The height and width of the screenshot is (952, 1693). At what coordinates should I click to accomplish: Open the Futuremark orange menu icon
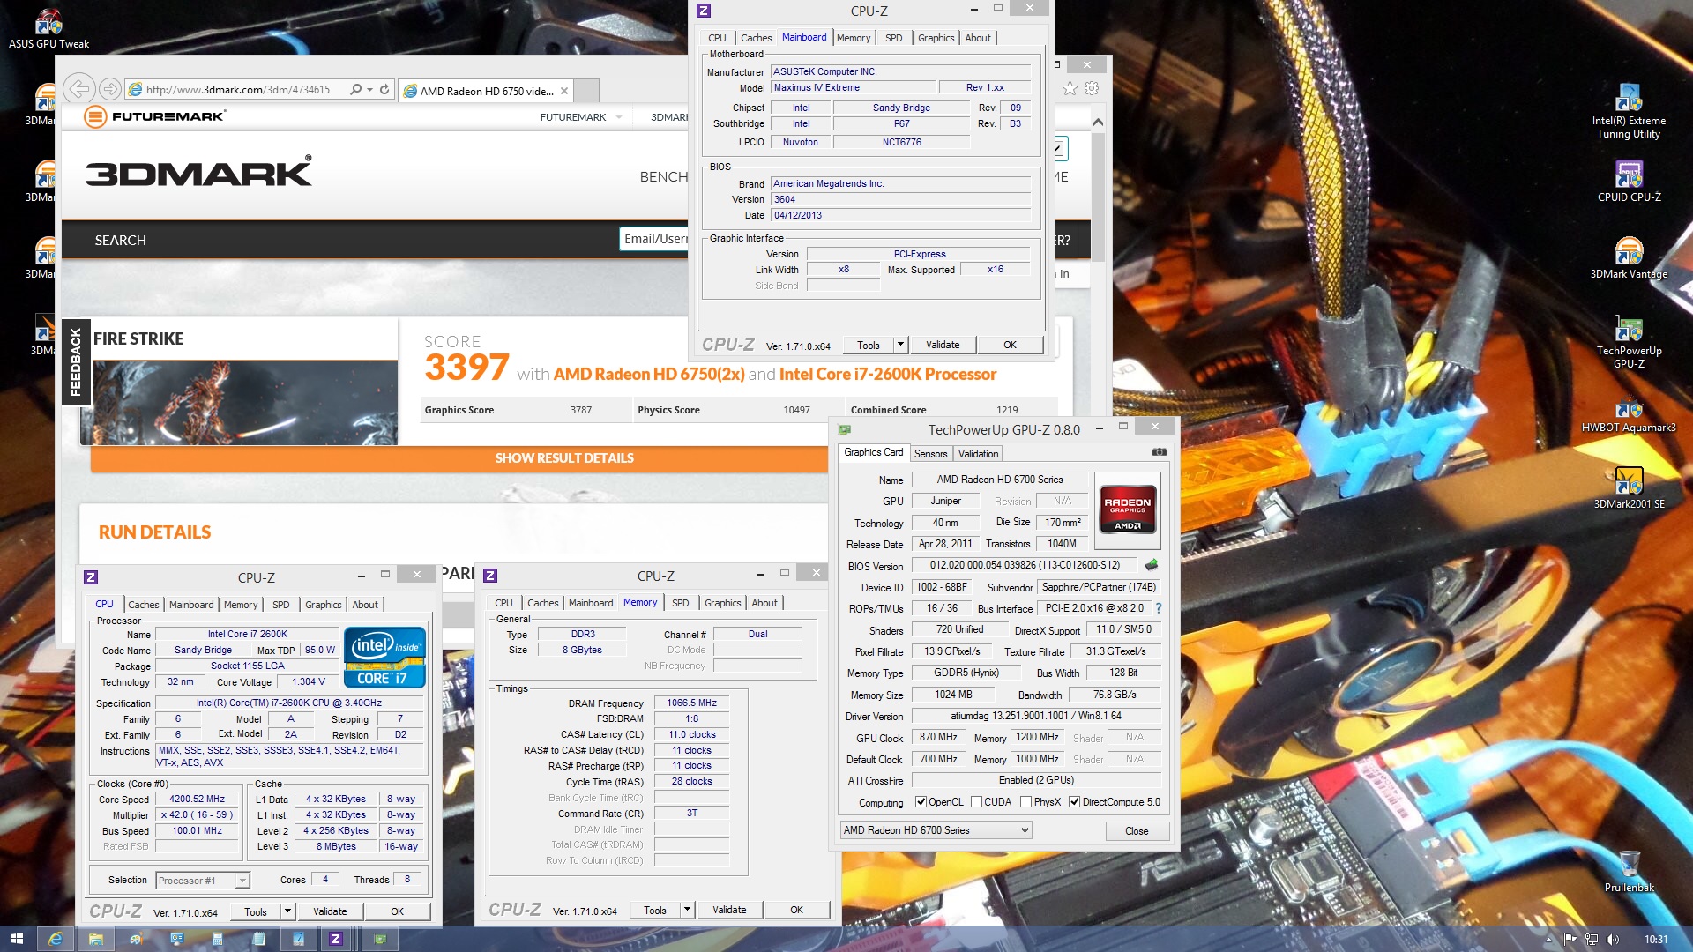[x=95, y=116]
